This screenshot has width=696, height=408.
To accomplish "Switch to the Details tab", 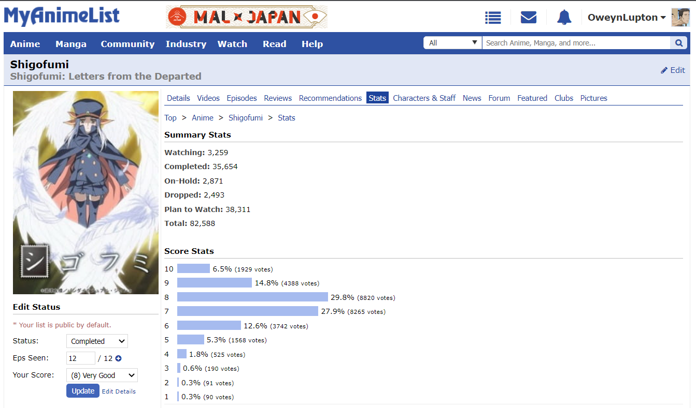I will point(178,98).
